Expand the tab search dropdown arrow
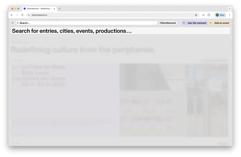Image resolution: width=241 pixels, height=157 pixels. 230,9
